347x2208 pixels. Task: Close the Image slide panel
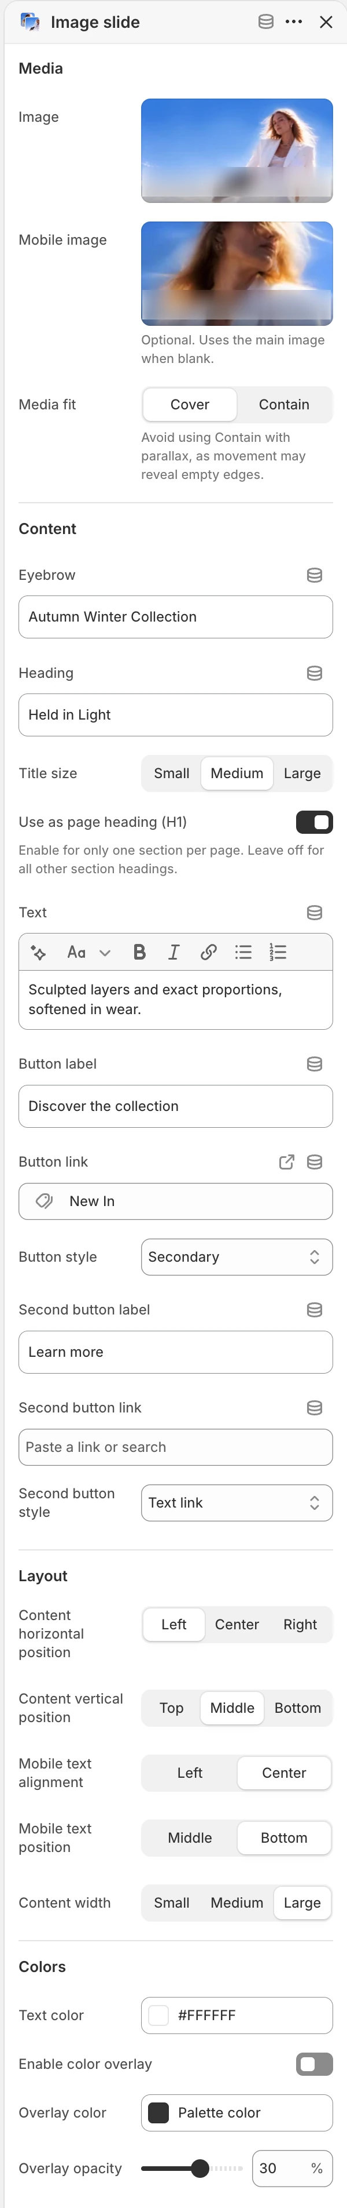tap(326, 22)
